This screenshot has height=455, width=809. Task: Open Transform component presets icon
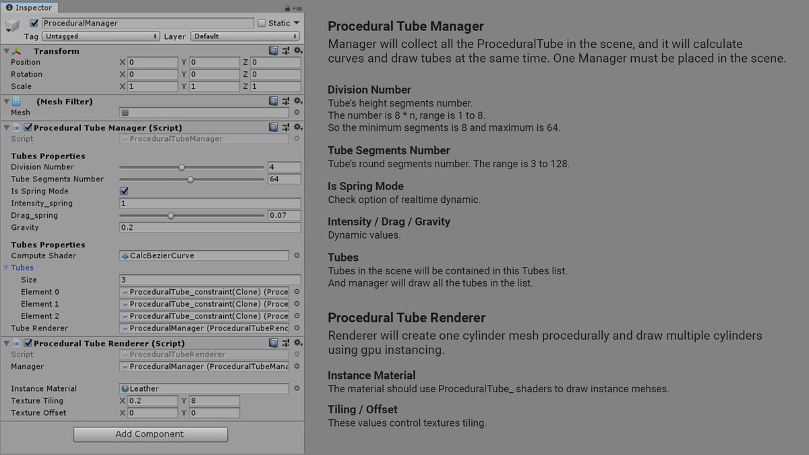[x=286, y=51]
